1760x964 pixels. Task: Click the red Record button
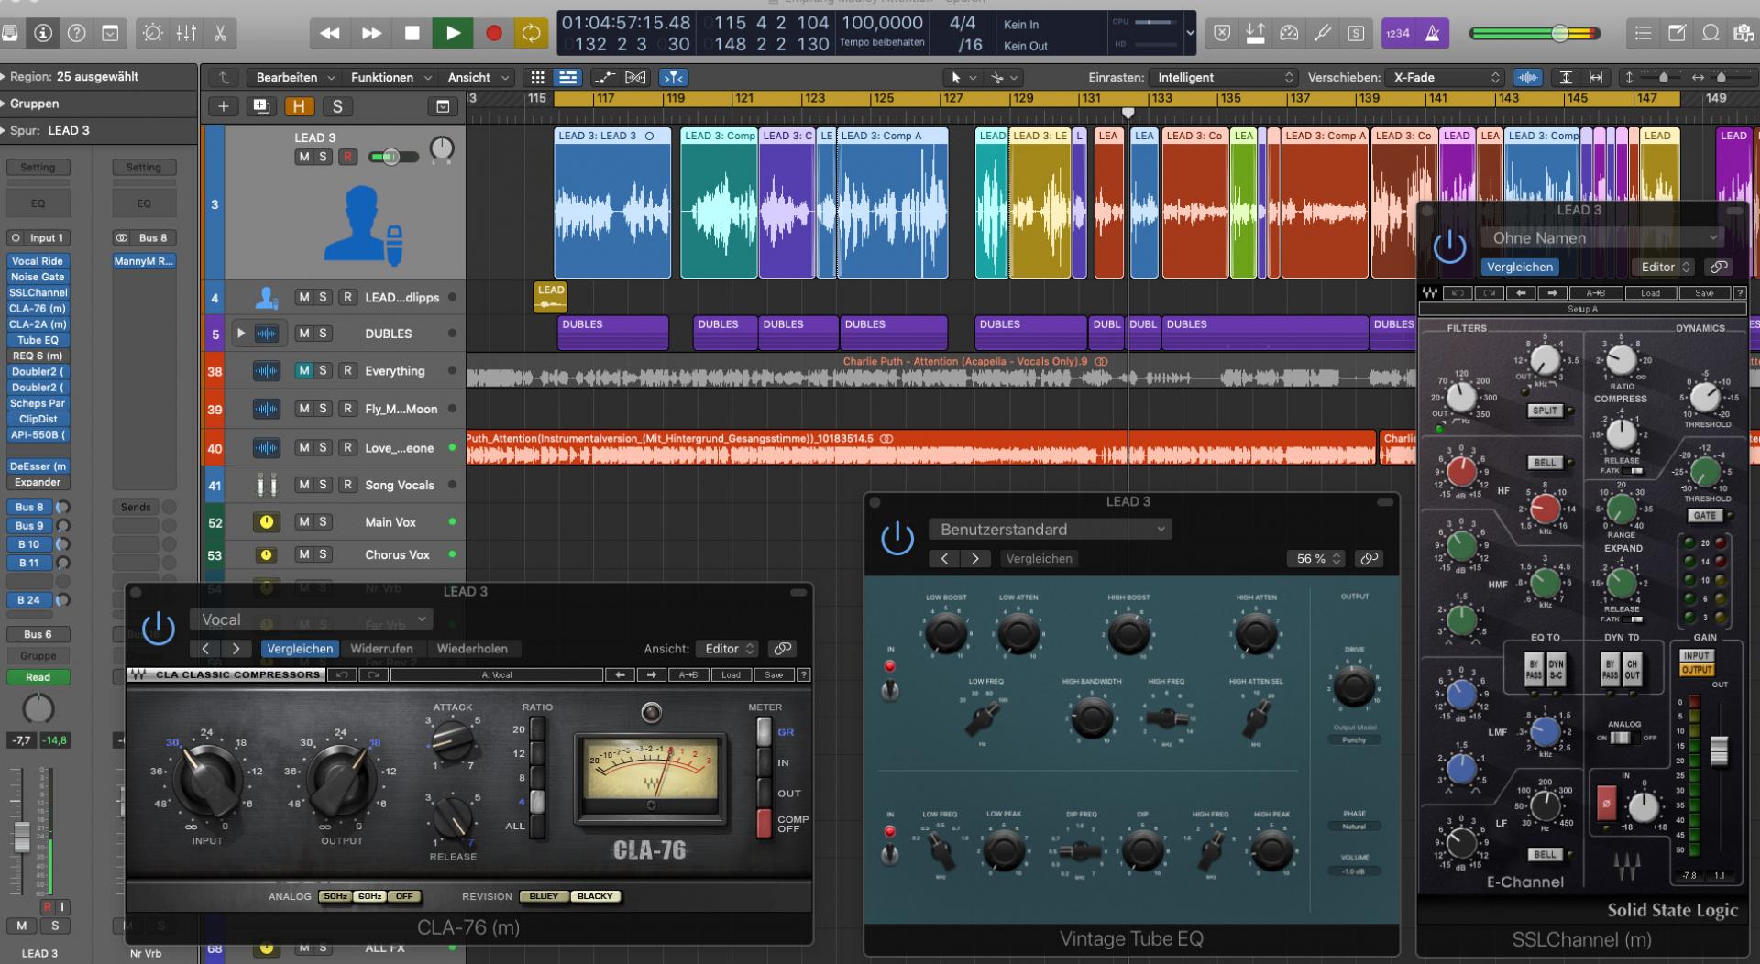(x=493, y=33)
